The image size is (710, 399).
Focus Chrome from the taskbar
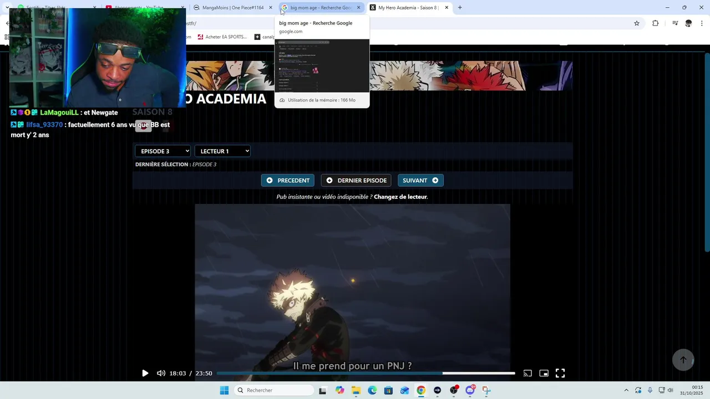[x=421, y=391]
